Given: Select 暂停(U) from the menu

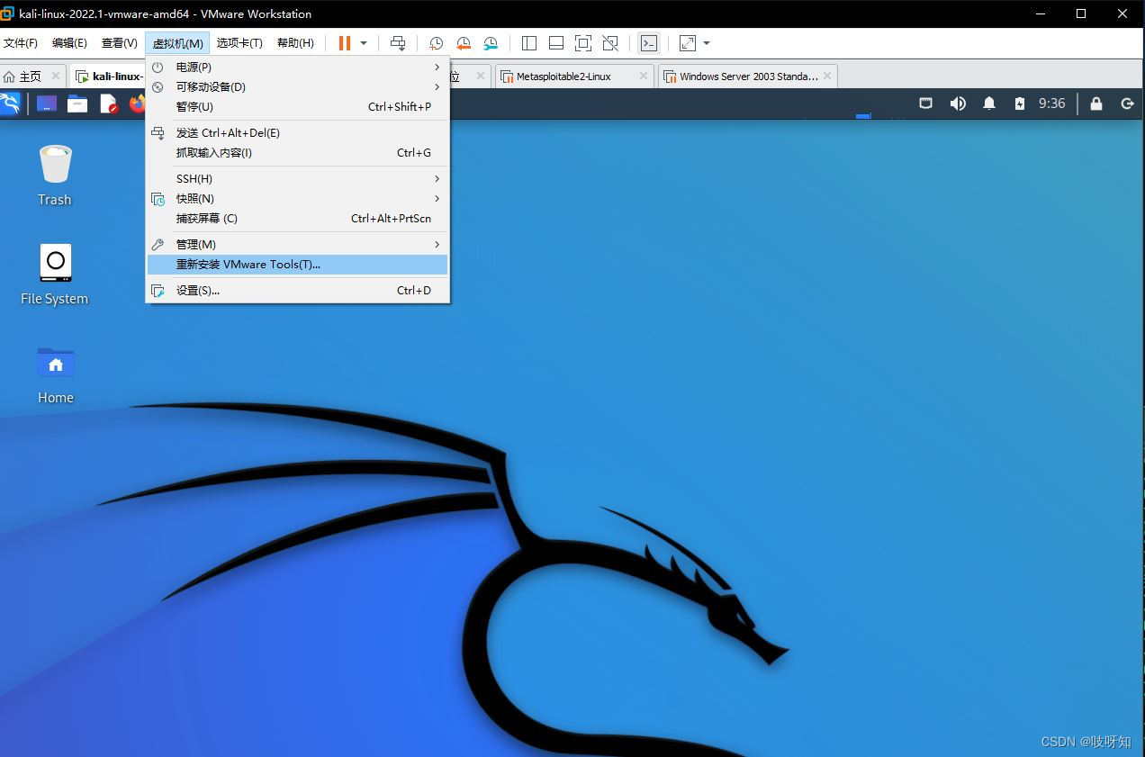Looking at the screenshot, I should click(x=297, y=107).
